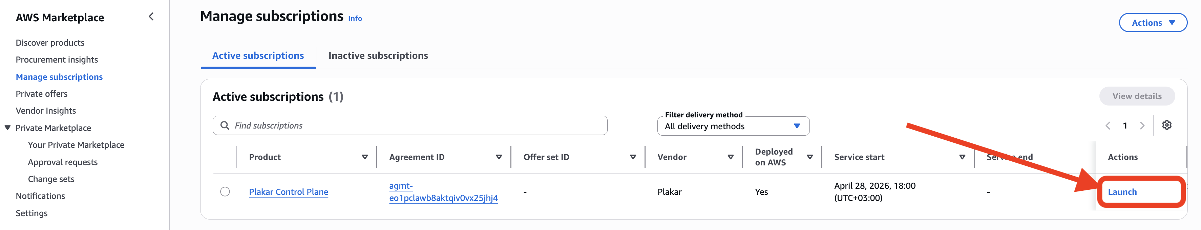This screenshot has height=230, width=1201.
Task: Collapse the AWS Marketplace side navigation
Action: 151,17
